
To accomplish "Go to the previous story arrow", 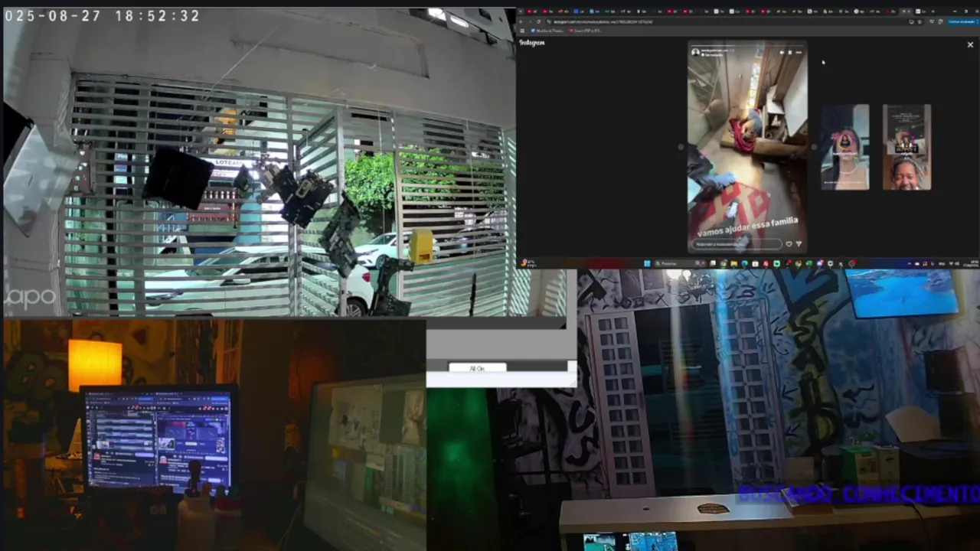I will [681, 147].
